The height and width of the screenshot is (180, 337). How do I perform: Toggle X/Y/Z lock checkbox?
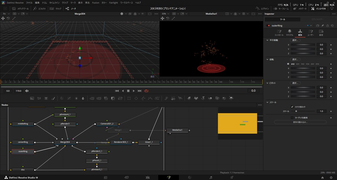pyautogui.click(x=292, y=107)
